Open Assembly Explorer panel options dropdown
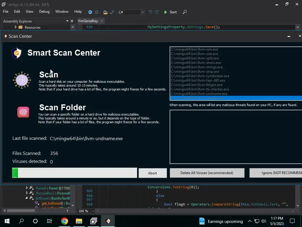Image resolution: width=302 pixels, height=227 pixels. (x=67, y=21)
